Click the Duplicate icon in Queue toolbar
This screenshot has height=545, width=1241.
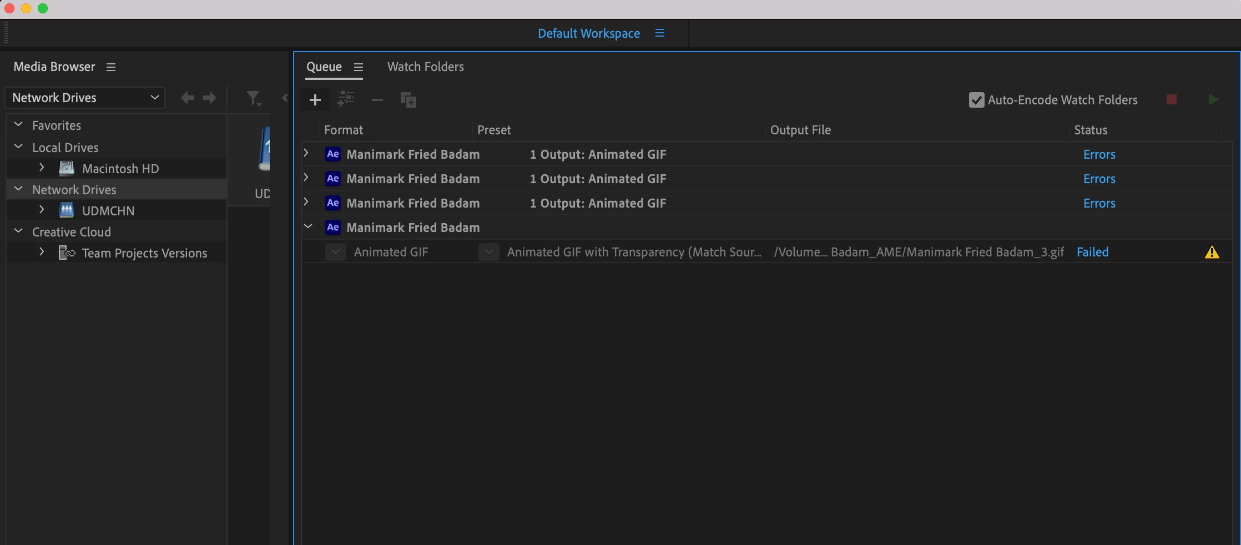(x=408, y=100)
